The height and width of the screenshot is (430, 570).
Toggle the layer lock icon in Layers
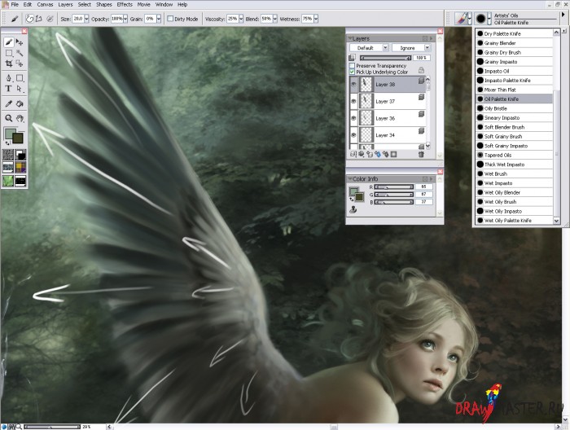pyautogui.click(x=421, y=70)
